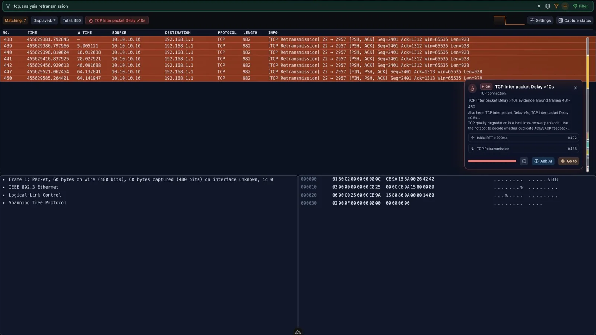Click the orange plus icon in filter bar

click(x=565, y=6)
